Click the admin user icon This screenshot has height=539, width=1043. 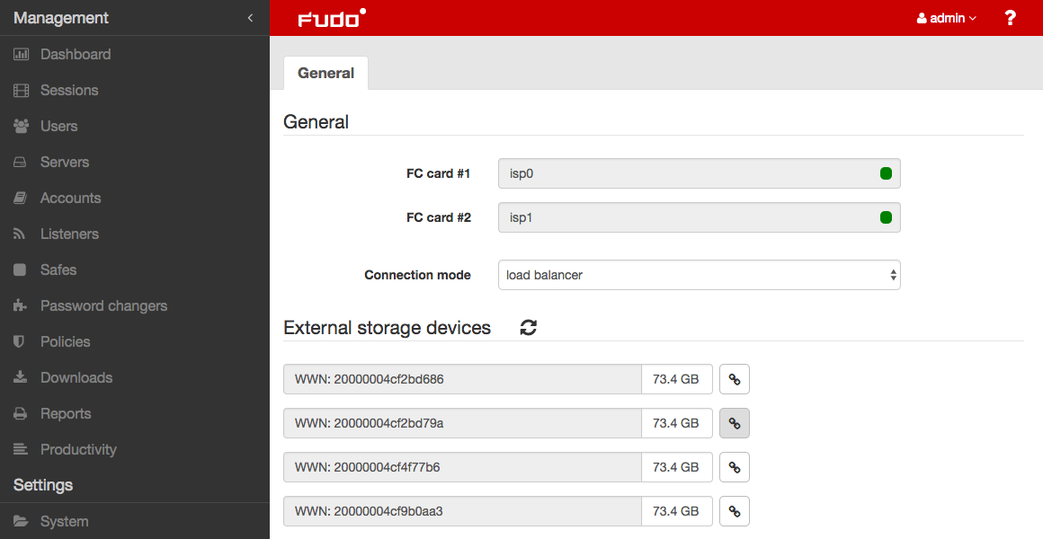click(922, 18)
